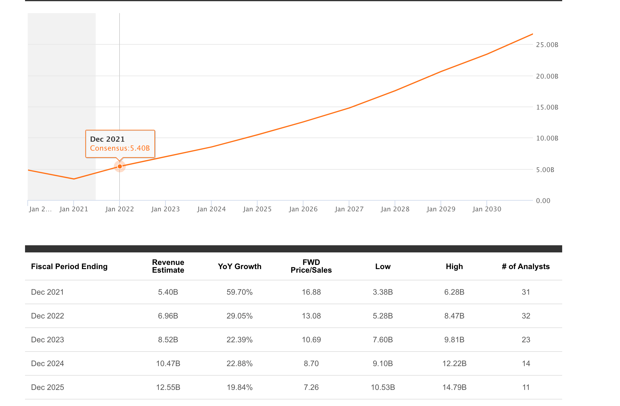
Task: Click FWD Price/Sales value 13.08
Action: click(311, 316)
